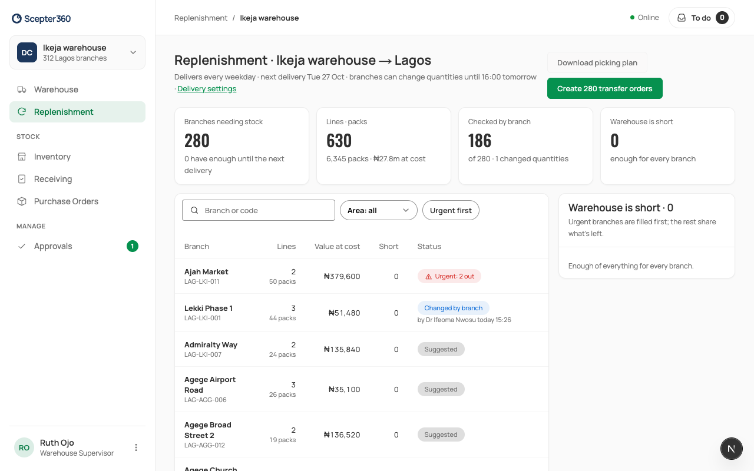The image size is (754, 471).
Task: Open user options three-dot menu
Action: pyautogui.click(x=136, y=447)
